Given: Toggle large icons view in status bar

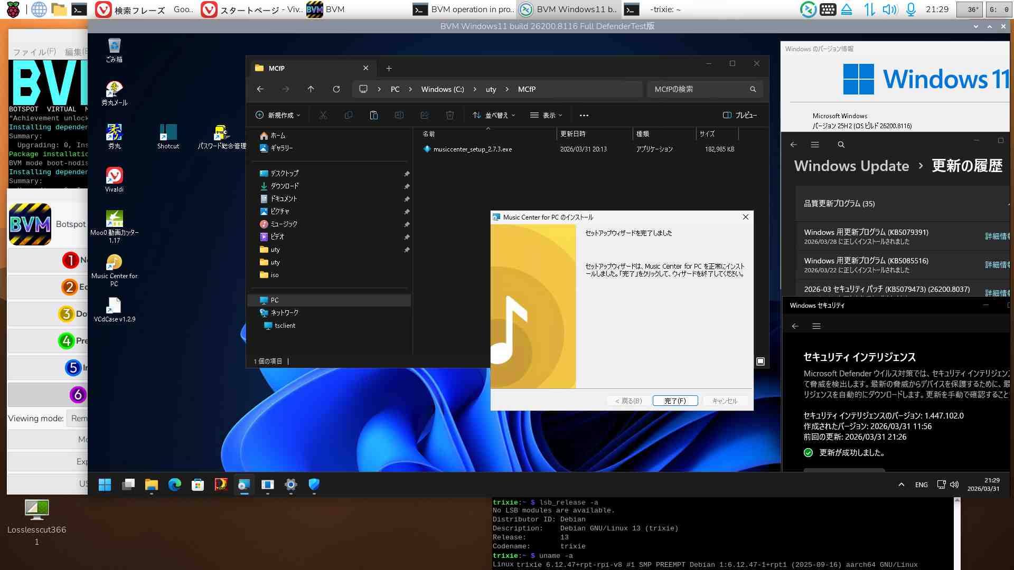Looking at the screenshot, I should click(x=760, y=362).
